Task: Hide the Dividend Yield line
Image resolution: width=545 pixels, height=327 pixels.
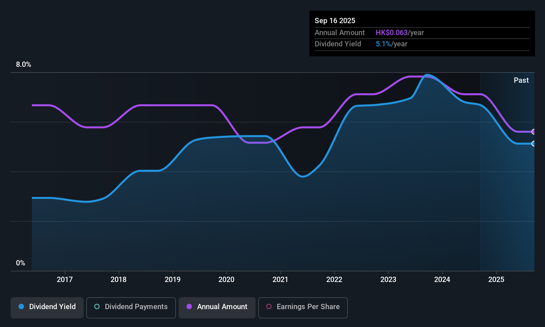Action: tap(47, 307)
